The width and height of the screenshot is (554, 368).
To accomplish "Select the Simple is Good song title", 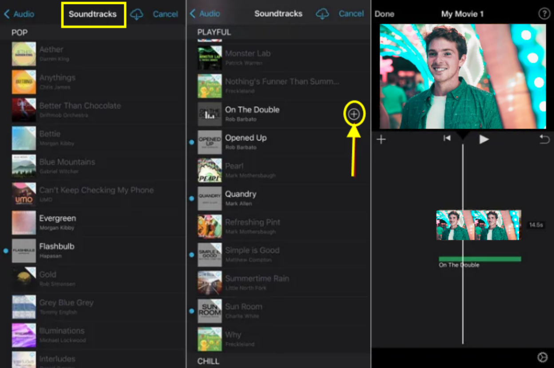I will click(x=252, y=250).
